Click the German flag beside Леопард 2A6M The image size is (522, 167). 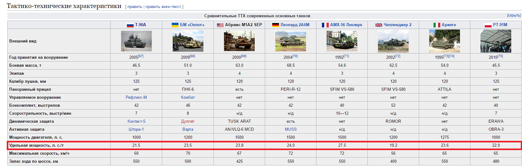coord(275,25)
